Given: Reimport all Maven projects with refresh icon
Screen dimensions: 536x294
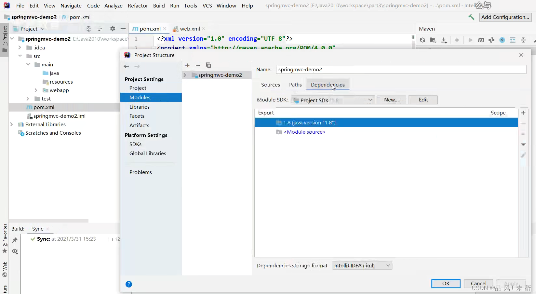Looking at the screenshot, I should 422,40.
